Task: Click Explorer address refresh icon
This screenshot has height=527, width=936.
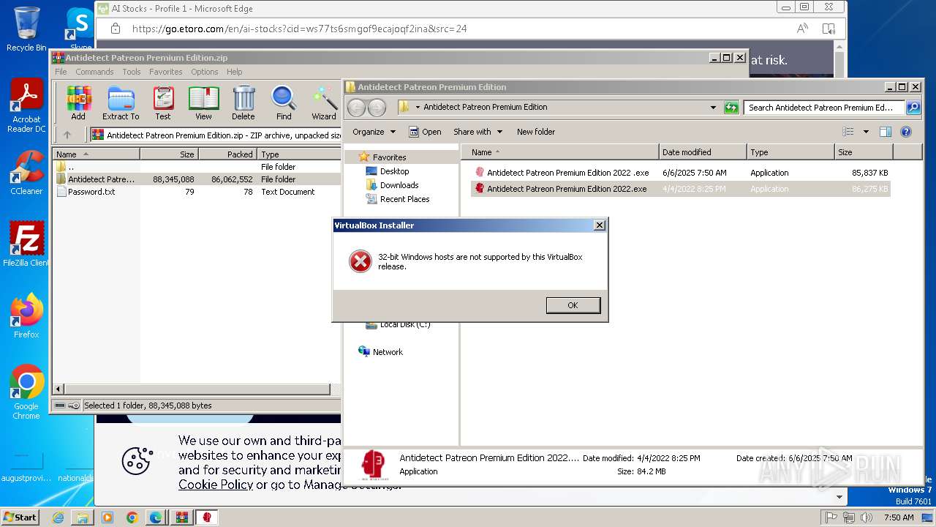Action: pos(731,108)
